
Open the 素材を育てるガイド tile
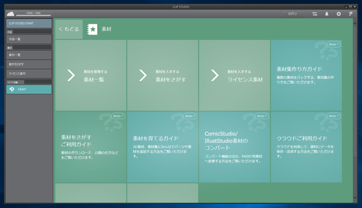coord(162,147)
